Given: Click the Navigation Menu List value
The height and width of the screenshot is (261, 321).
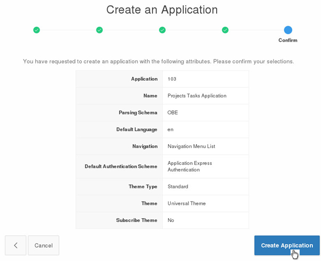Looking at the screenshot, I should (191, 146).
